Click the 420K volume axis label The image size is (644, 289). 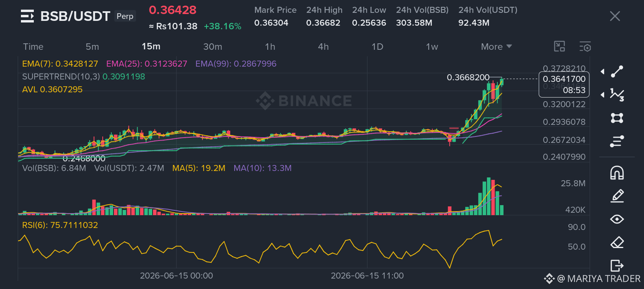pyautogui.click(x=576, y=210)
